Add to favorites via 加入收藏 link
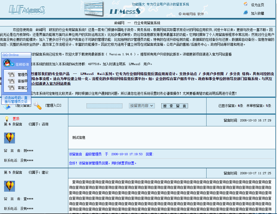This screenshot has width=277, height=214. (257, 13)
